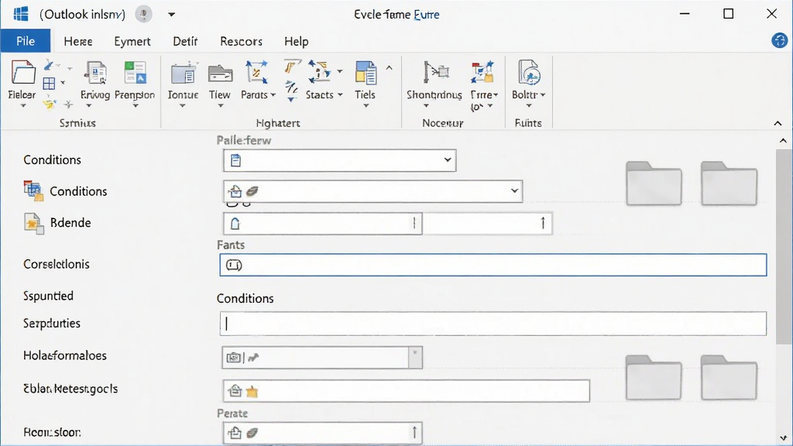Click the blue help circle icon beside the tabs

[x=779, y=40]
